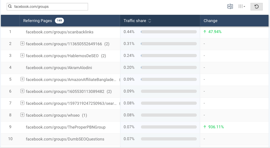Expand the 1605530113089482 group row
This screenshot has height=148, width=270.
[x=22, y=91]
